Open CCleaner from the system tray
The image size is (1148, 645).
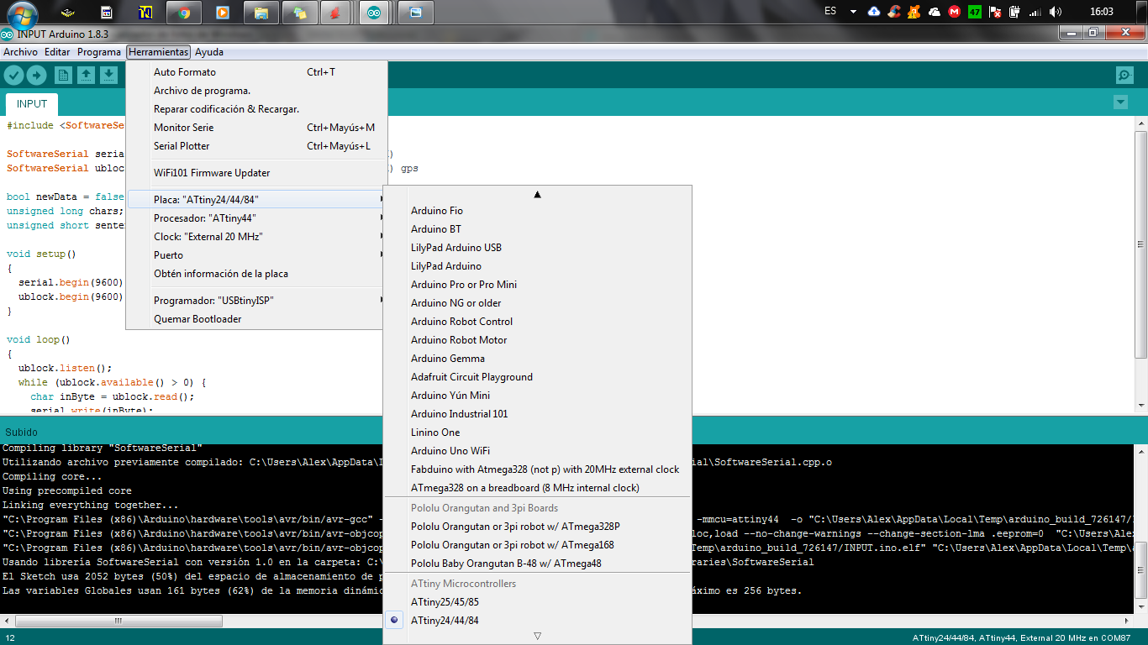click(x=894, y=12)
